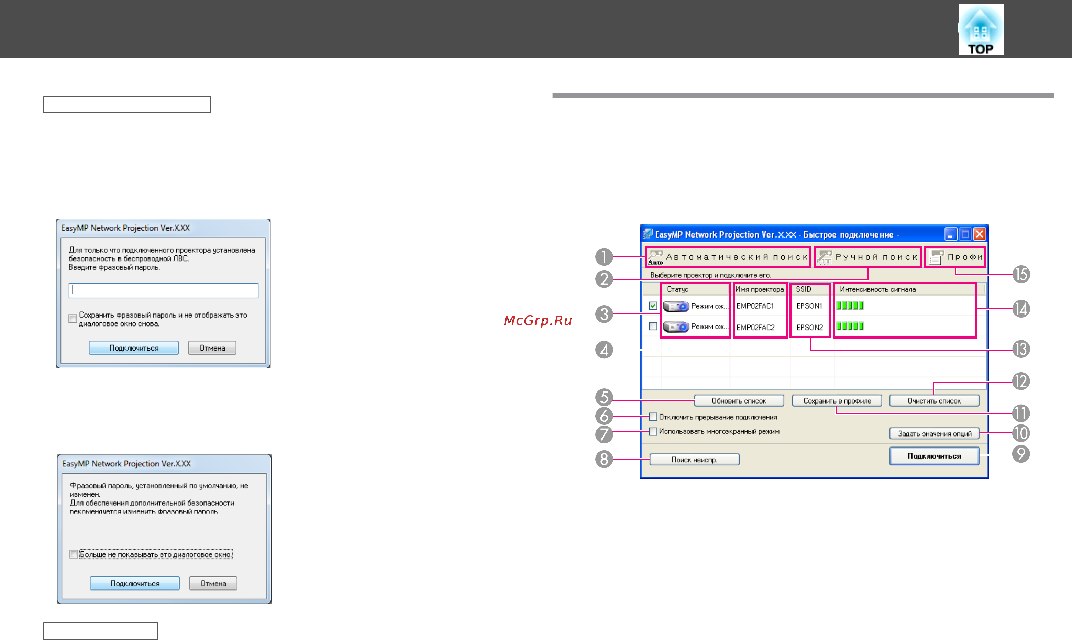Switch to the Ручной поиск tab
The width and height of the screenshot is (1072, 640).
867,257
